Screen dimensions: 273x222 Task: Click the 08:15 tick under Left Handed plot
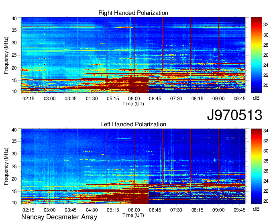click(198, 210)
